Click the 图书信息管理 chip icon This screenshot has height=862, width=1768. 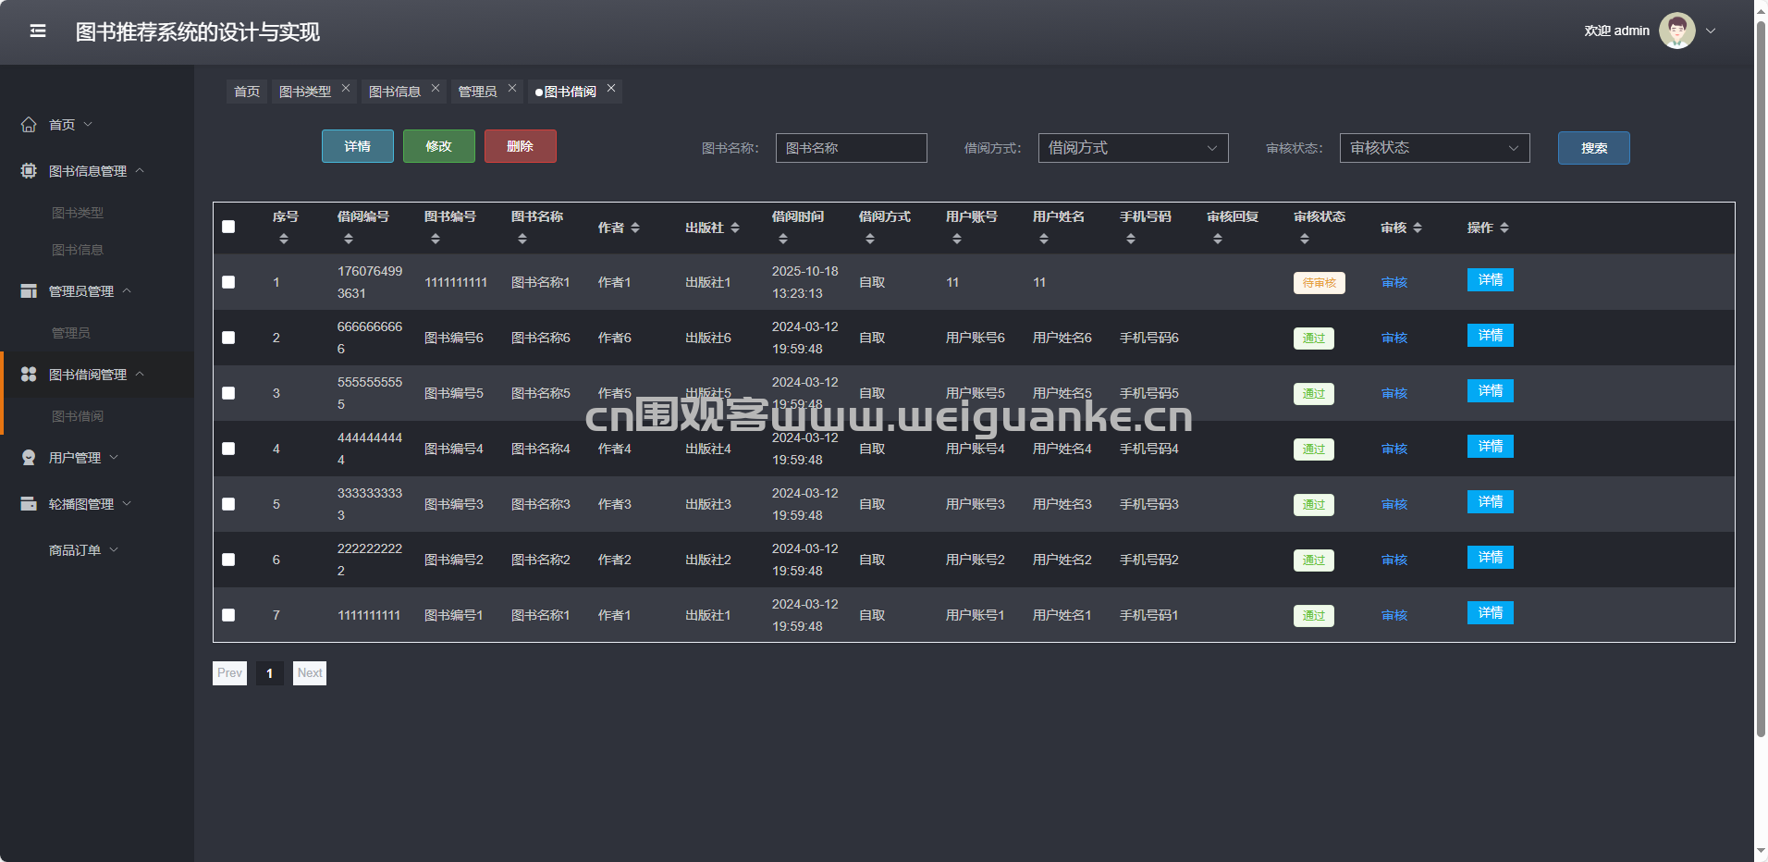(29, 171)
